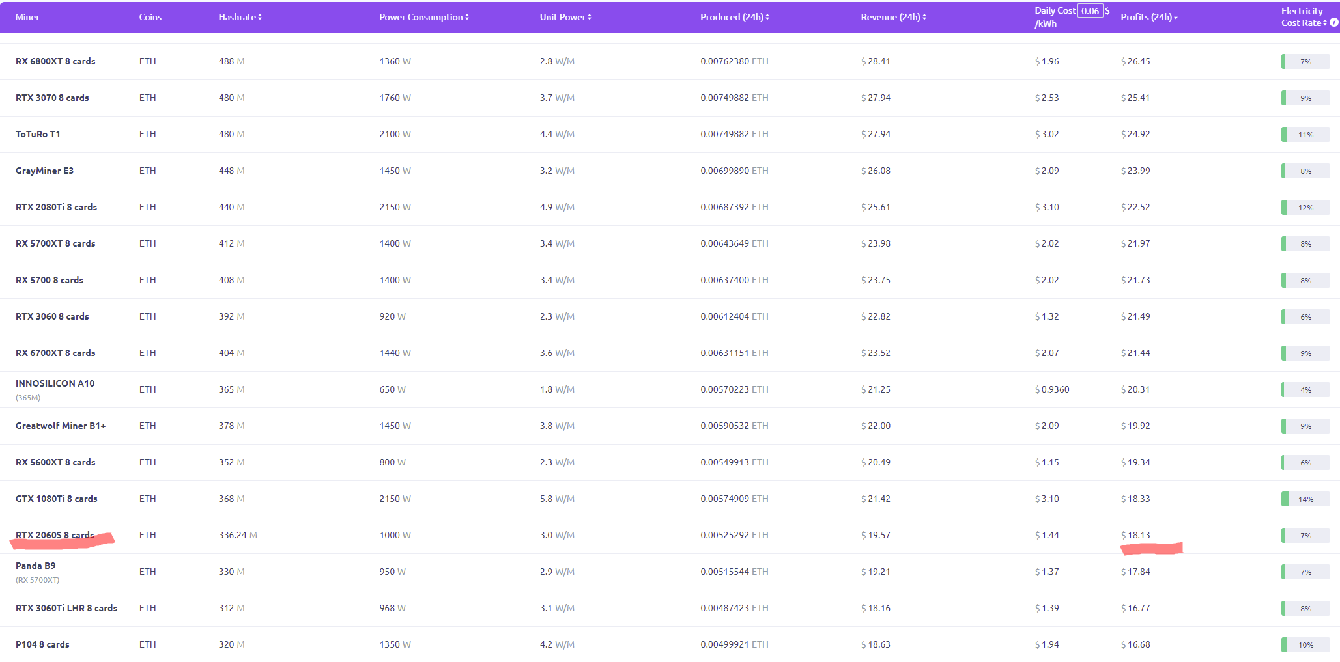Click the Daily Cost per kWh input field
This screenshot has height=662, width=1340.
(1090, 11)
